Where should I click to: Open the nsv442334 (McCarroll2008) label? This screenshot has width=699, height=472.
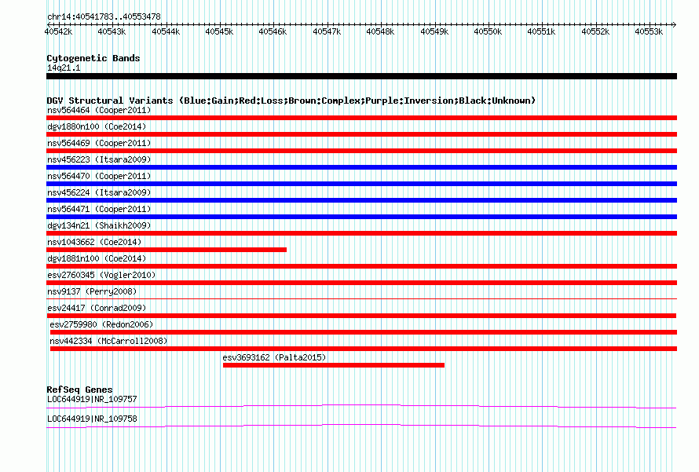[x=108, y=341]
